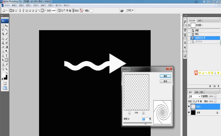Open the 滤镜(T) menu

point(43,5)
